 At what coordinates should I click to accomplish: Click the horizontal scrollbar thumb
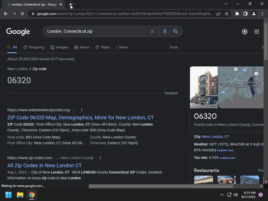161,186
